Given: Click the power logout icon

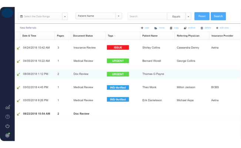Looking at the screenshot, I should pyautogui.click(x=7, y=126).
